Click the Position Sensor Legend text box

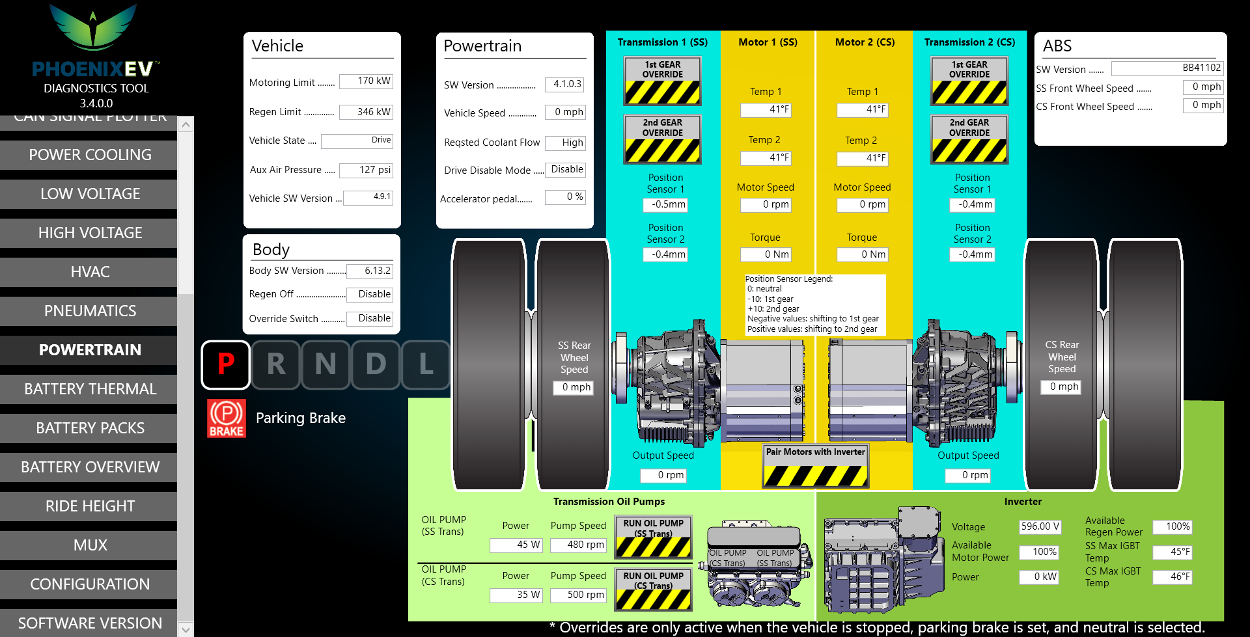815,305
